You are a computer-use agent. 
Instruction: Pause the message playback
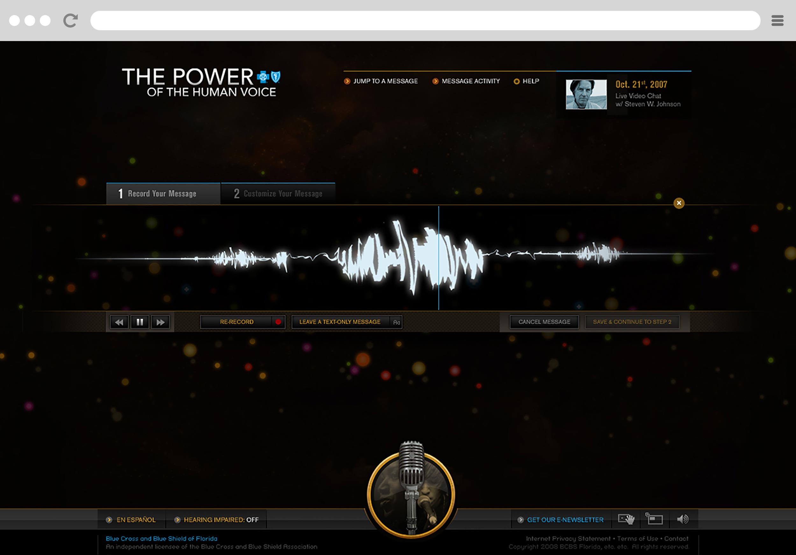tap(140, 322)
